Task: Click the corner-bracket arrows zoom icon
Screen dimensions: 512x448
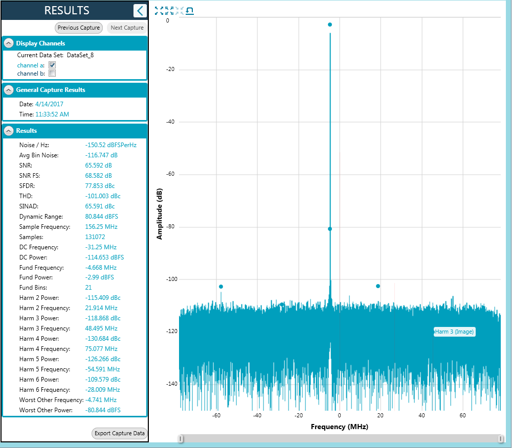Action: (169, 11)
